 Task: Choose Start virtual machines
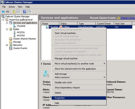79,33
